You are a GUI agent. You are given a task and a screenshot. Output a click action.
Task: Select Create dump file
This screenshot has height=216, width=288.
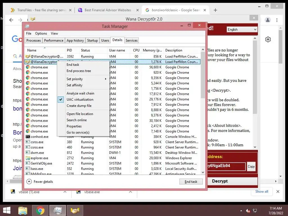(x=79, y=106)
